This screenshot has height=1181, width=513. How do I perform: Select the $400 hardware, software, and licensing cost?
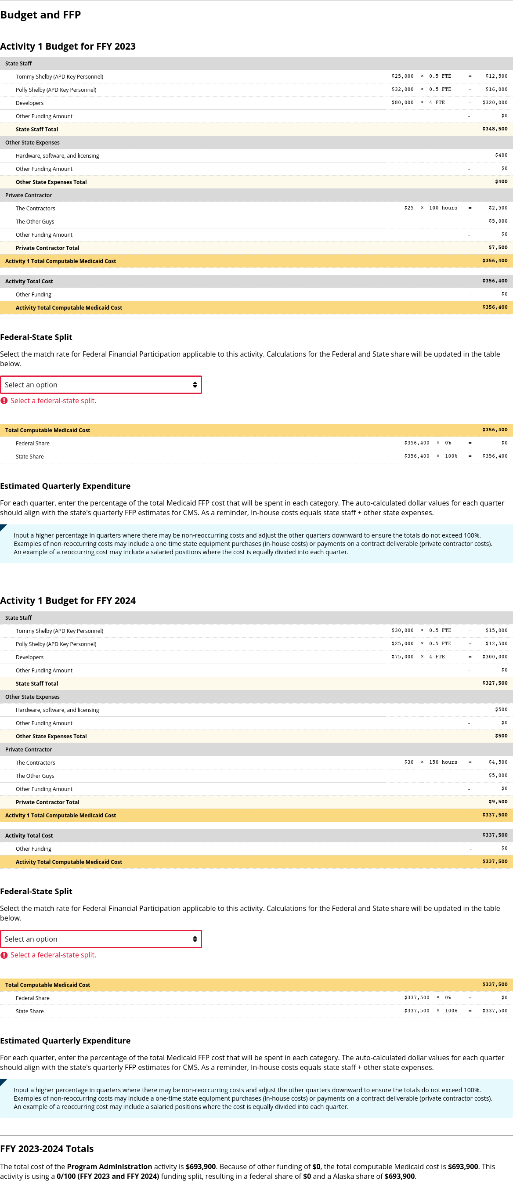[x=501, y=155]
